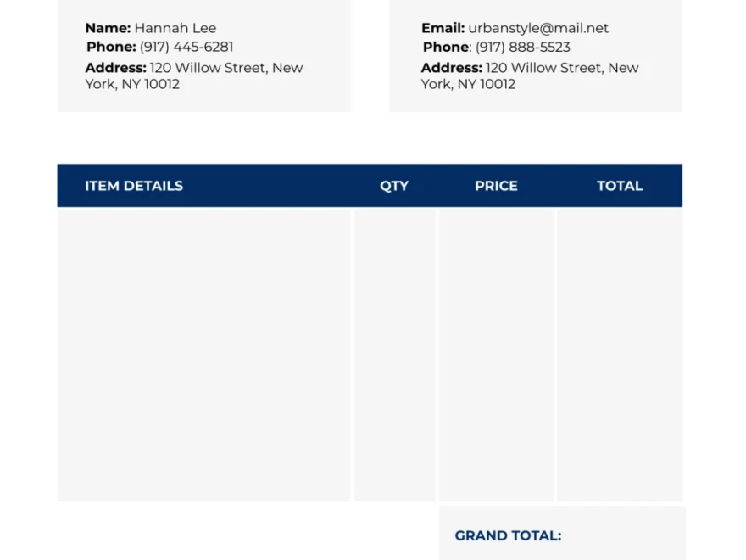
Task: Click inside the empty TOTAL column
Action: pos(620,355)
